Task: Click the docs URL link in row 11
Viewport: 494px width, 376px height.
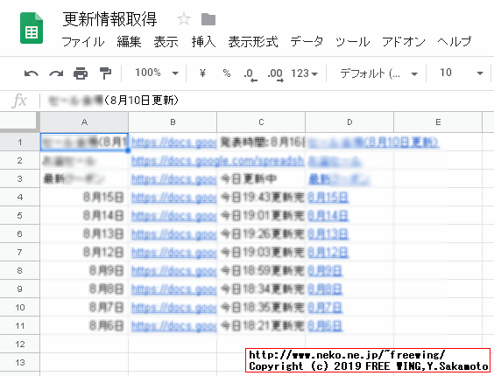Action: click(x=173, y=325)
